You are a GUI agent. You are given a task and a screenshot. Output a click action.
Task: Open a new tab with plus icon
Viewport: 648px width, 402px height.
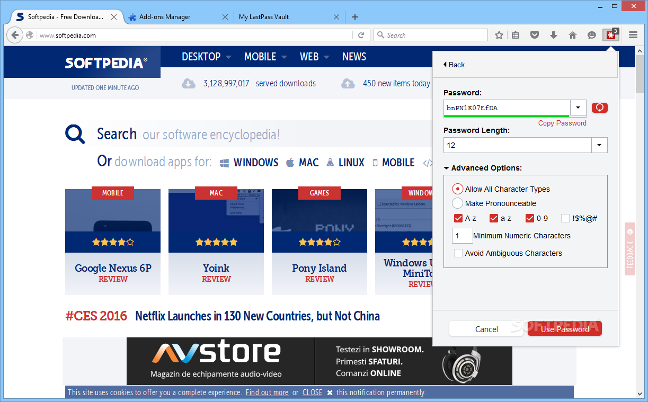(355, 17)
